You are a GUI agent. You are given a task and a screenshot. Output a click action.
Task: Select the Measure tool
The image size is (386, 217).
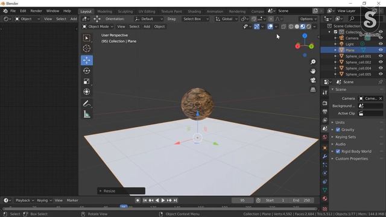(x=87, y=114)
